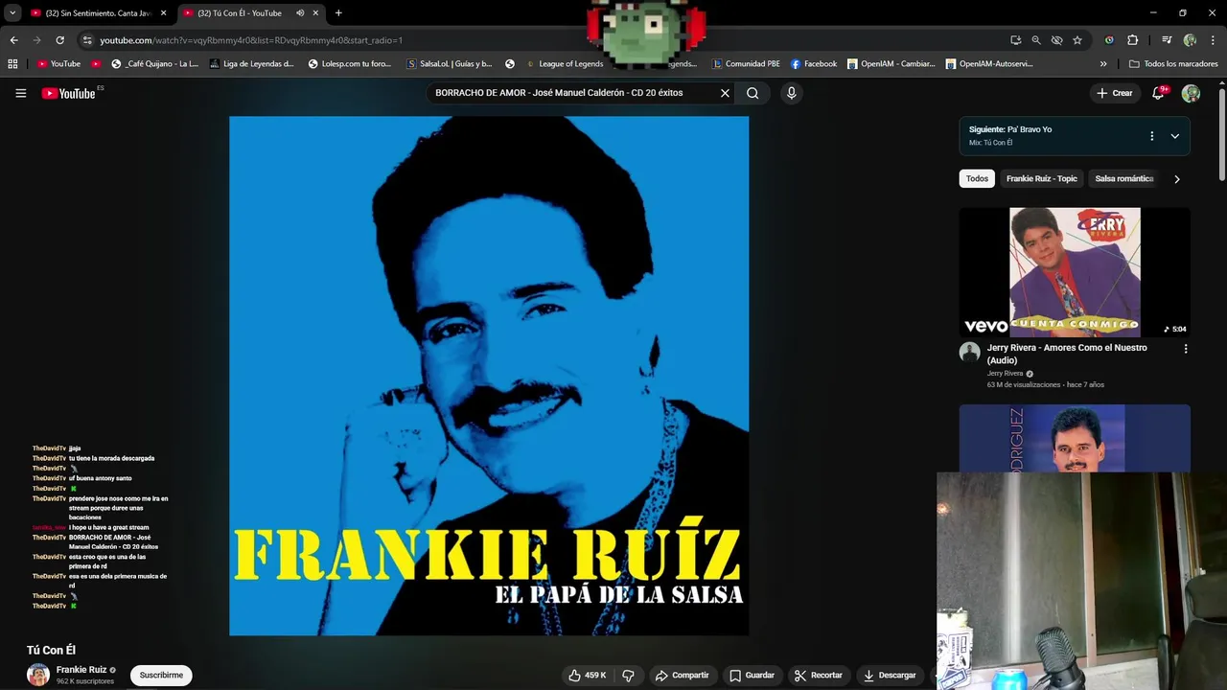Open the tab search dropdown arrow
1227x690 pixels.
(x=12, y=13)
